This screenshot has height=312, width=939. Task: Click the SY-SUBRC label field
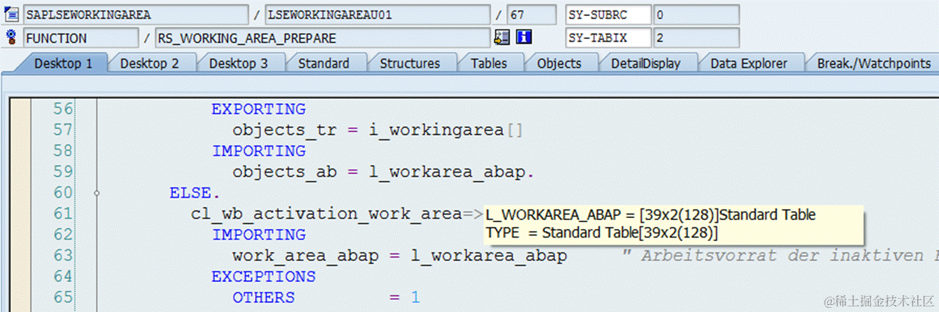tap(608, 15)
